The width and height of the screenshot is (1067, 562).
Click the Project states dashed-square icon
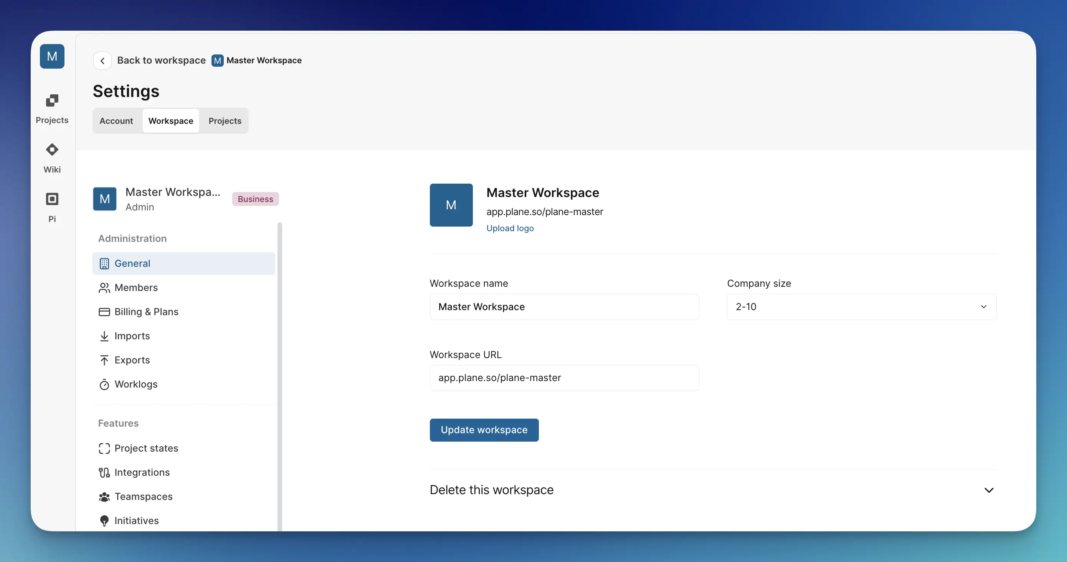[104, 448]
